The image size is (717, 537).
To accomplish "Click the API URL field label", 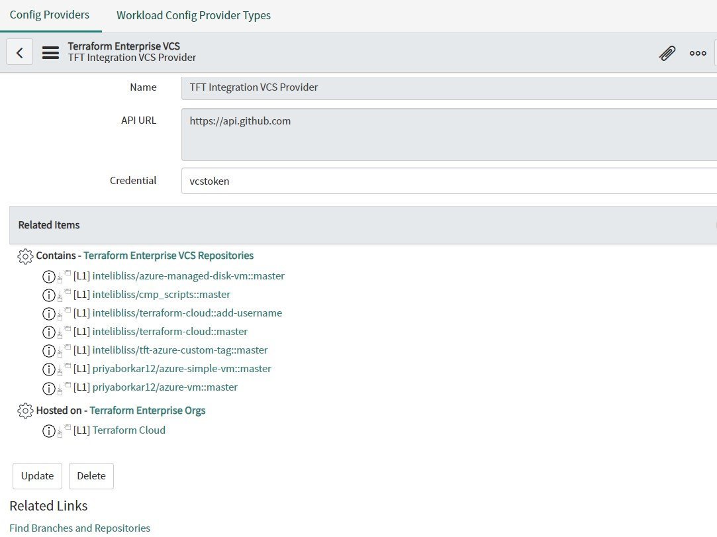I will [x=138, y=120].
